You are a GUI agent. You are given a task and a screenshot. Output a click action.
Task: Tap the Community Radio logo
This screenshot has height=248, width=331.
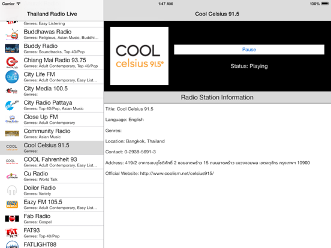[12, 133]
